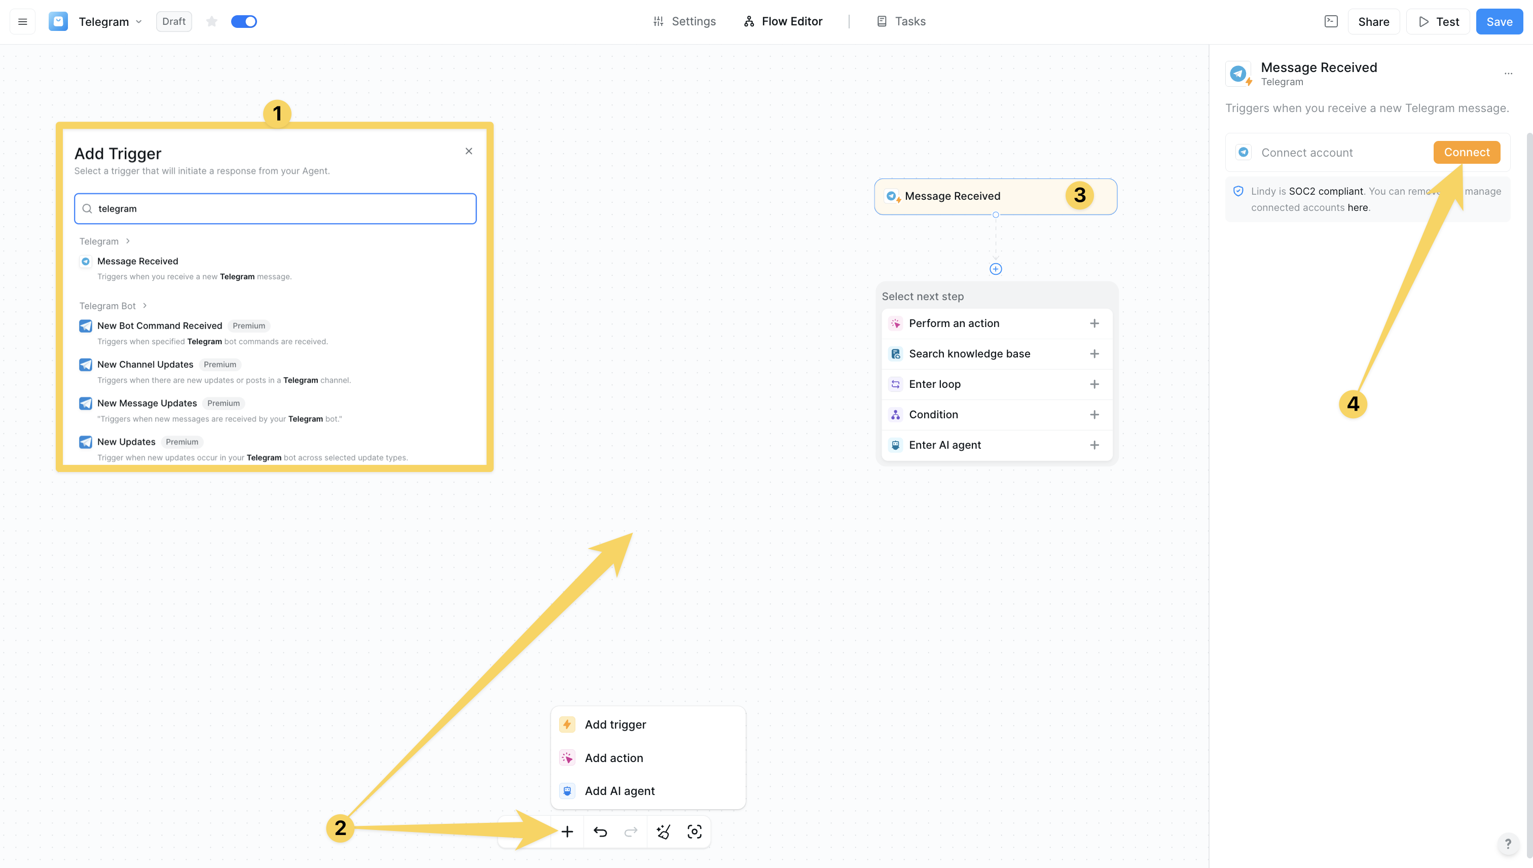
Task: Click the hamburger menu icon
Action: [23, 21]
